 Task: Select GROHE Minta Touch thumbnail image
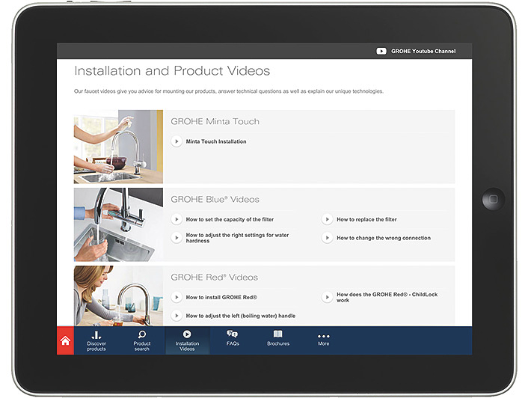click(118, 147)
